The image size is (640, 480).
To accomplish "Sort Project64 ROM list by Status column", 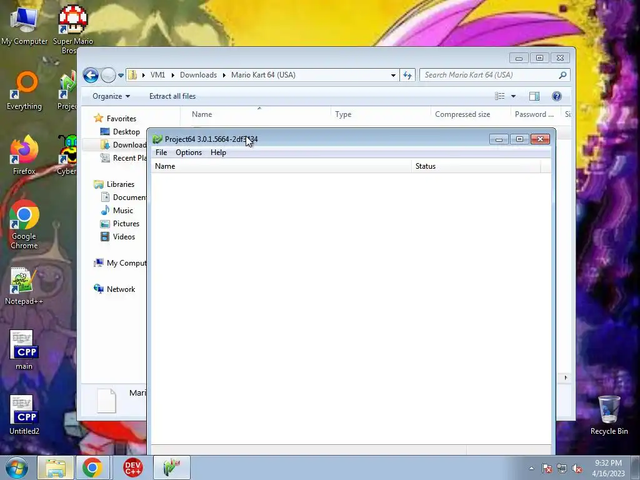I will 476,166.
